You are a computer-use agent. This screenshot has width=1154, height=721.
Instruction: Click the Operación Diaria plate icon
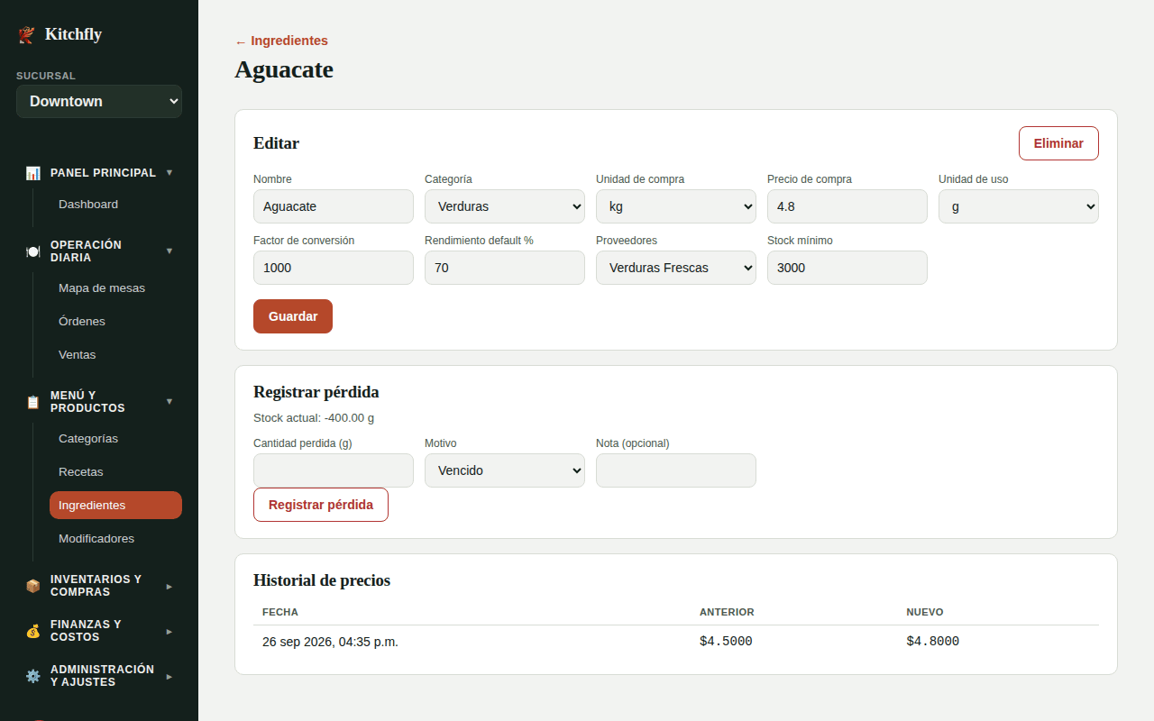[x=32, y=251]
